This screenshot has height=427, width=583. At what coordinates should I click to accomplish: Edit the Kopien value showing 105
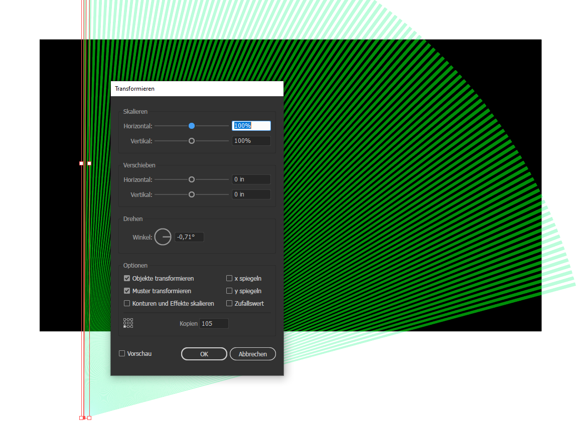pyautogui.click(x=214, y=323)
